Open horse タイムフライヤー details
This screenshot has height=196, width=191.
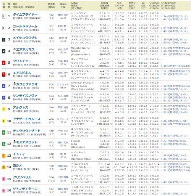pyautogui.click(x=25, y=14)
